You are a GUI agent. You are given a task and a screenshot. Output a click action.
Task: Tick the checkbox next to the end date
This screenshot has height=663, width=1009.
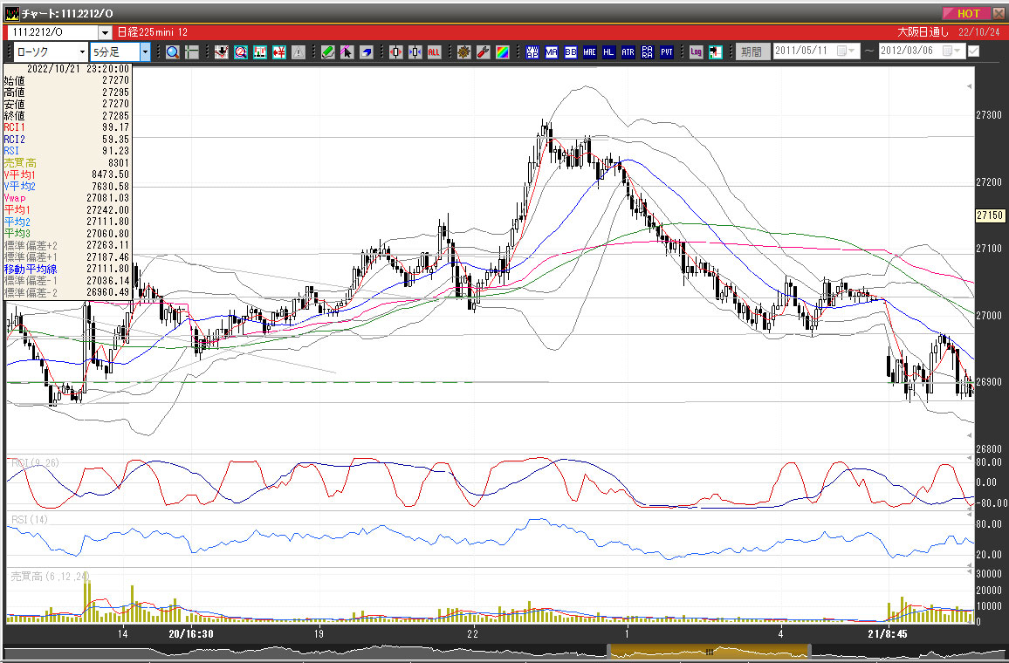coord(973,51)
